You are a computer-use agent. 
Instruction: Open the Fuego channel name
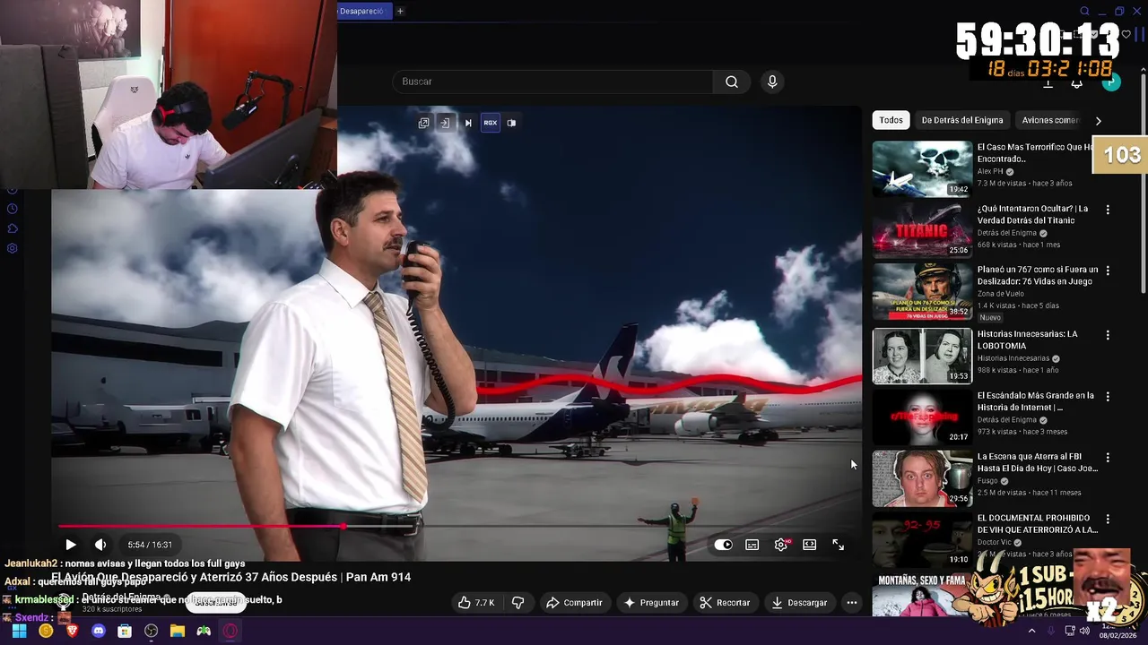click(987, 481)
